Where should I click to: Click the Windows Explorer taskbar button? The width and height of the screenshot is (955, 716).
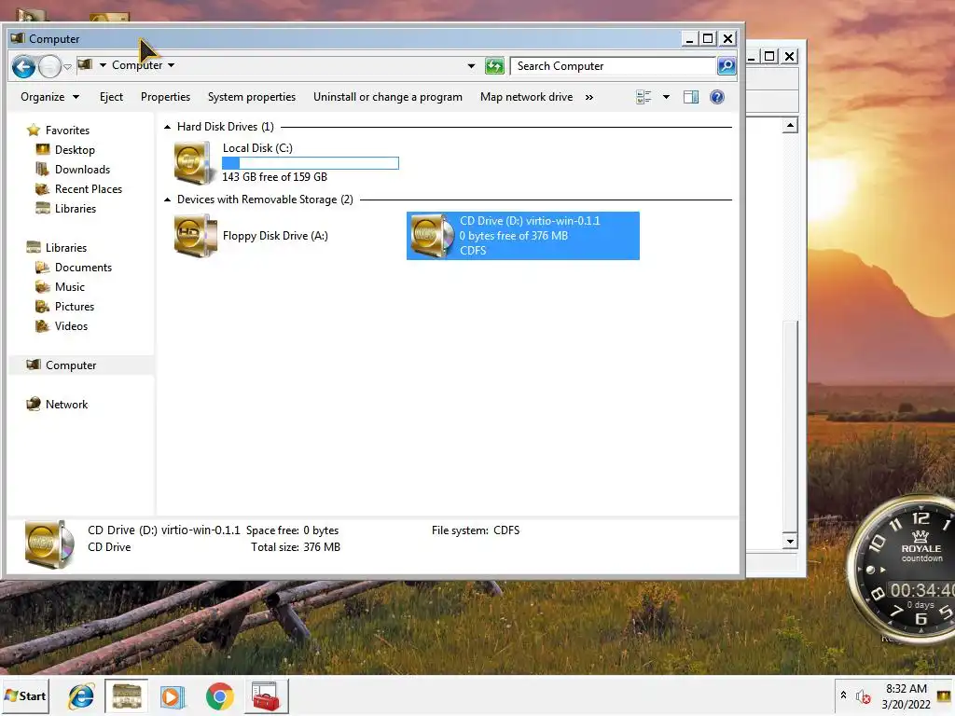126,696
